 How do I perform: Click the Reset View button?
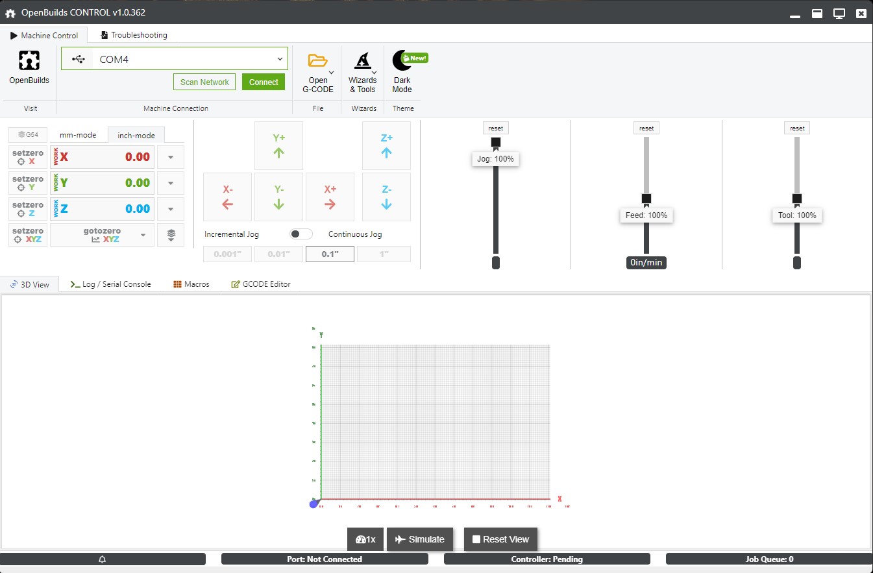500,539
